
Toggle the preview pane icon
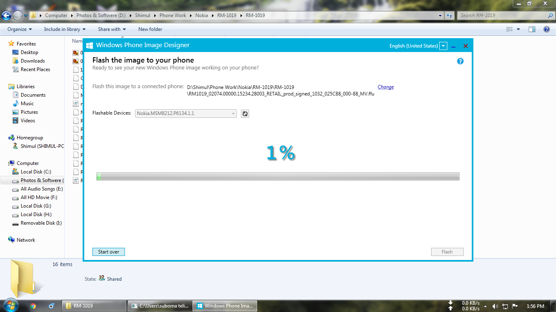tap(532, 29)
